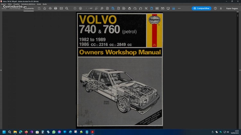Click Fazer logon link
Image resolution: width=241 pixels, height=135 pixels.
pos(232,8)
